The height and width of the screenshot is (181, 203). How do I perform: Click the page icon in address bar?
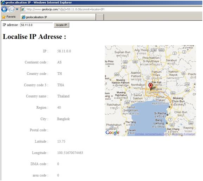[x=23, y=9]
